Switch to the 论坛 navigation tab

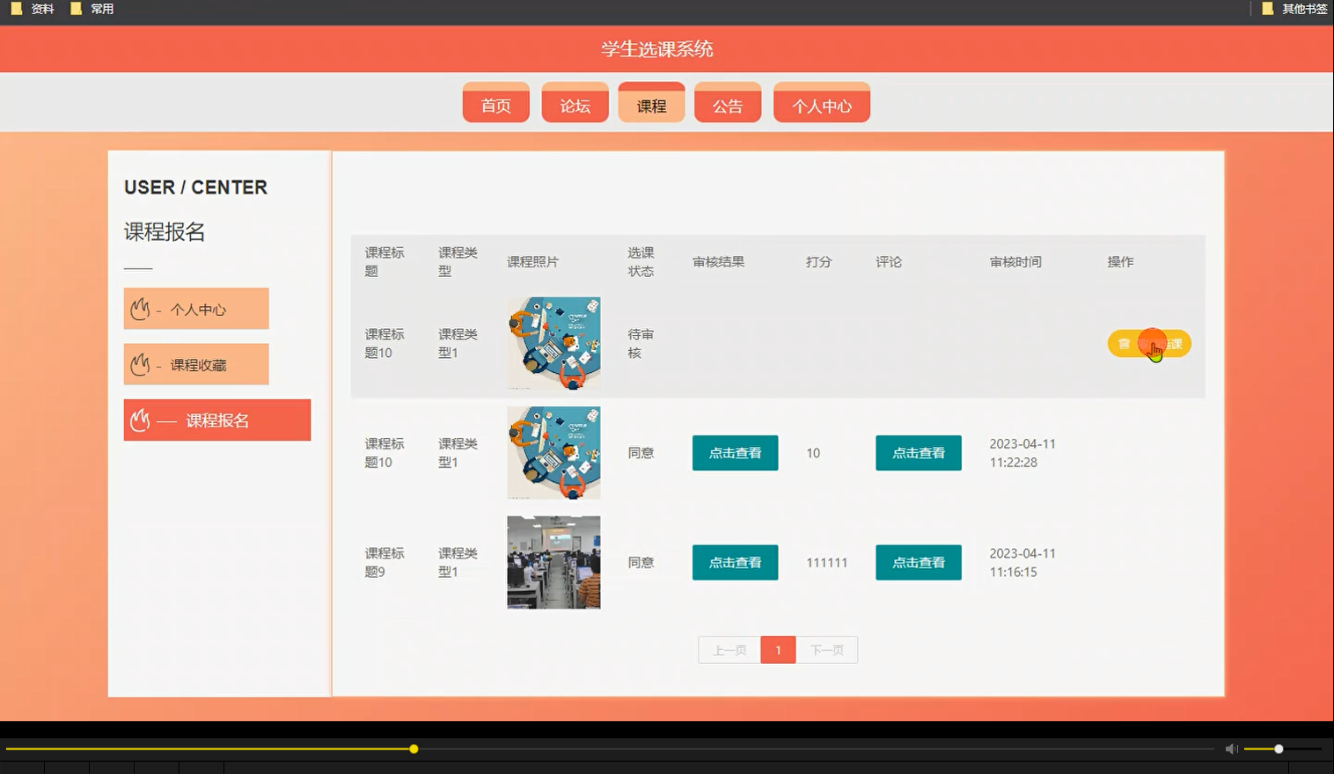574,103
